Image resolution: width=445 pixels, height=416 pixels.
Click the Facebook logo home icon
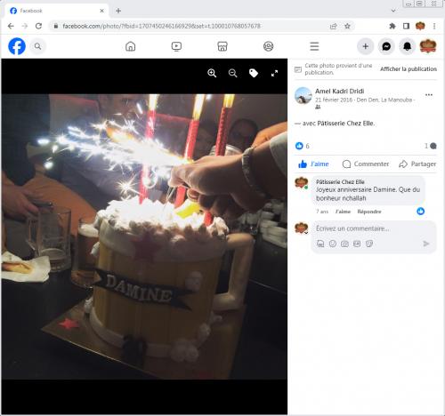point(17,46)
